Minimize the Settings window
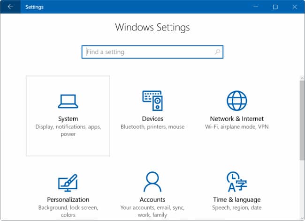This screenshot has width=305, height=221. tap(256, 7)
